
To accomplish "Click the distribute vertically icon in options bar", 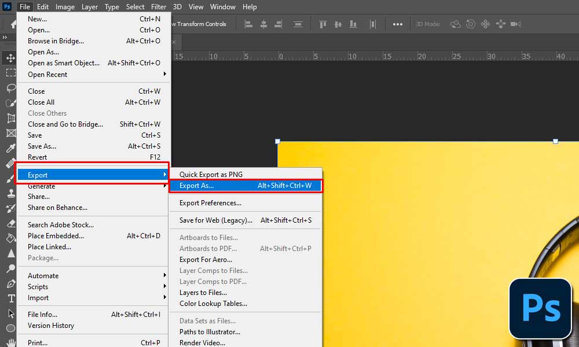I will 298,24.
